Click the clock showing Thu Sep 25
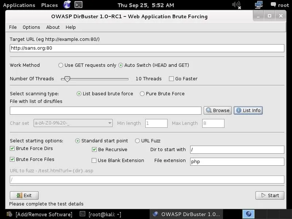292x219 pixels. click(x=146, y=5)
